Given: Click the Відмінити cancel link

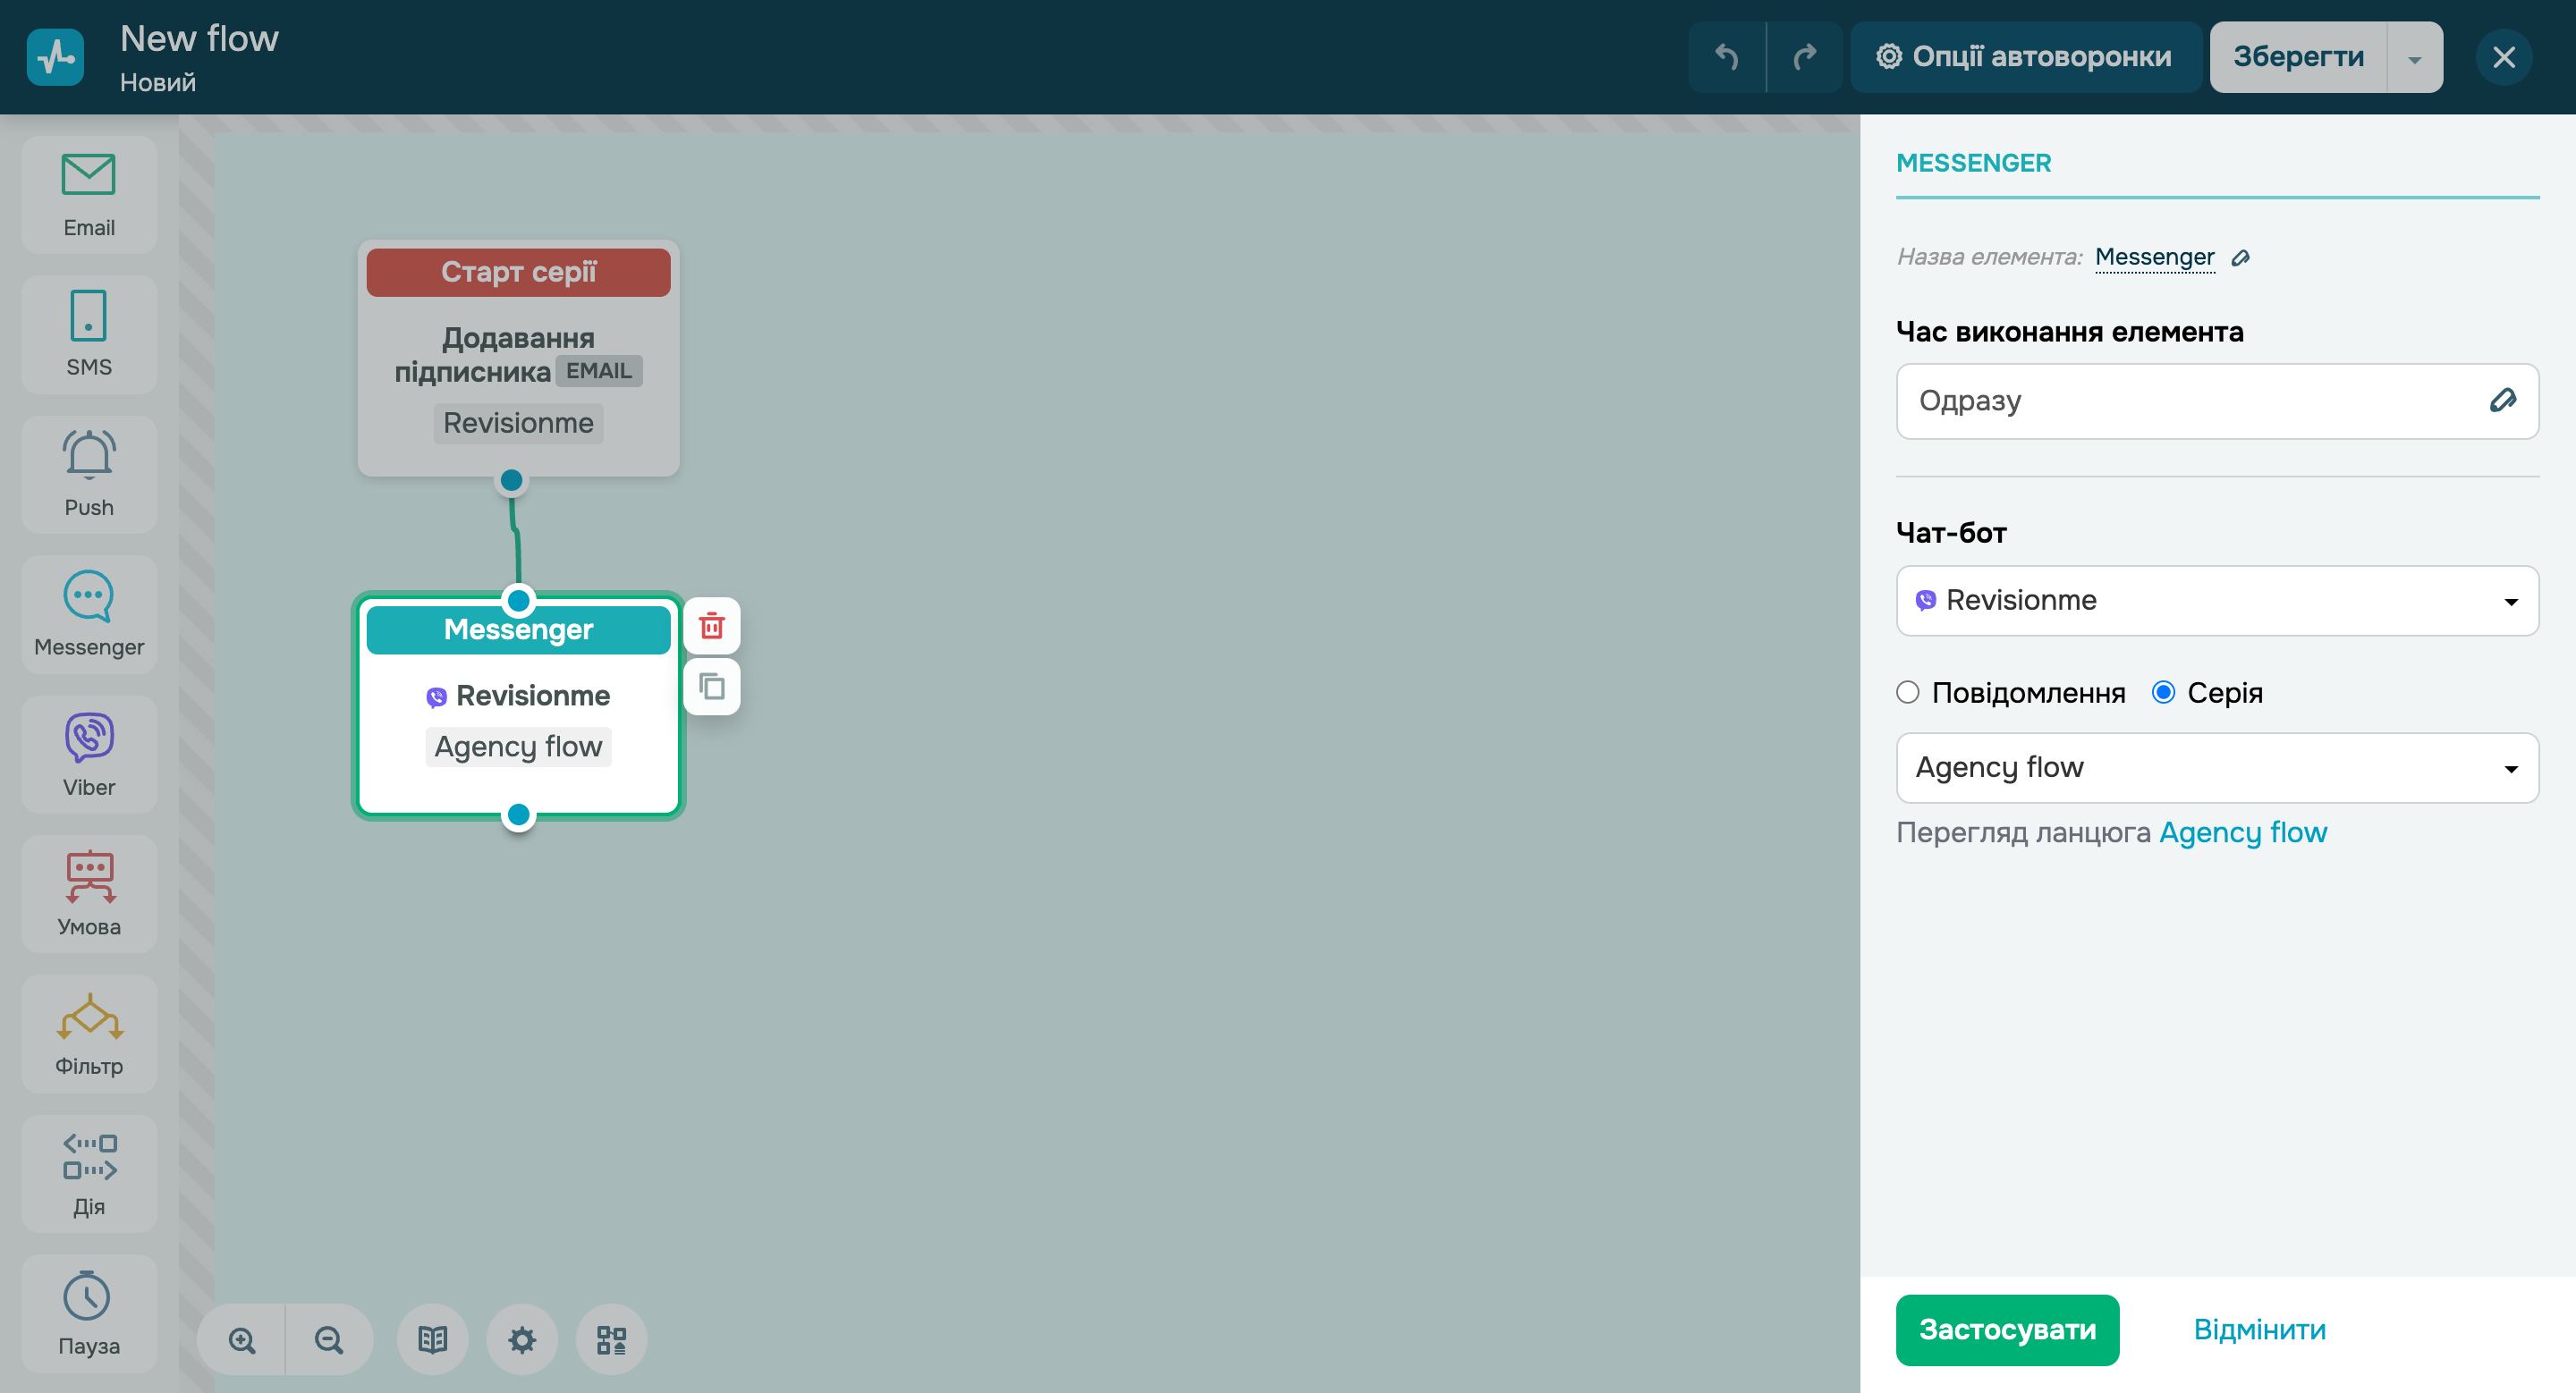Looking at the screenshot, I should coord(2259,1329).
